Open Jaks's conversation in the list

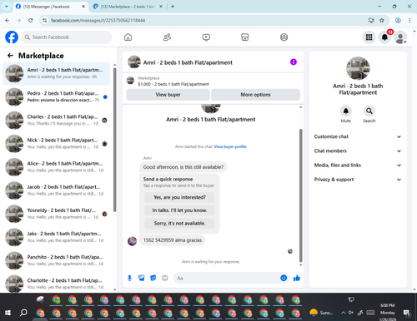click(56, 237)
